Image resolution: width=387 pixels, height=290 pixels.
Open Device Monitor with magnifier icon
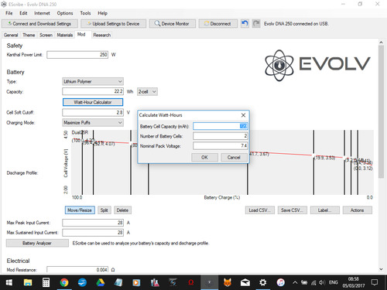click(x=172, y=24)
